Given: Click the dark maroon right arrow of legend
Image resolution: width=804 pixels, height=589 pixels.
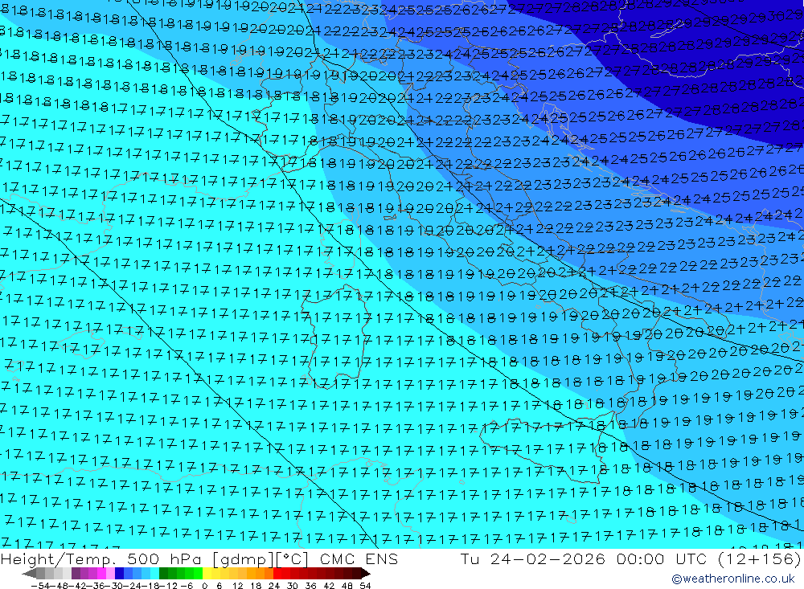Looking at the screenshot, I should (365, 573).
